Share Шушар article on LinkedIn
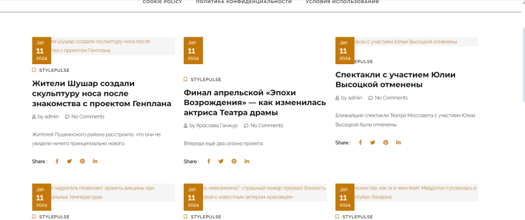The image size is (525, 220). pyautogui.click(x=95, y=161)
